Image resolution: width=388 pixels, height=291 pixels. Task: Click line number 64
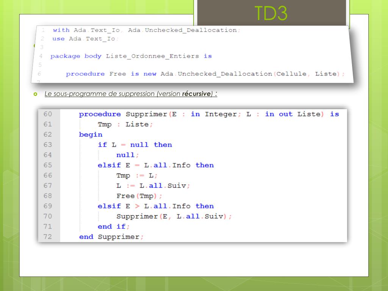(47, 155)
